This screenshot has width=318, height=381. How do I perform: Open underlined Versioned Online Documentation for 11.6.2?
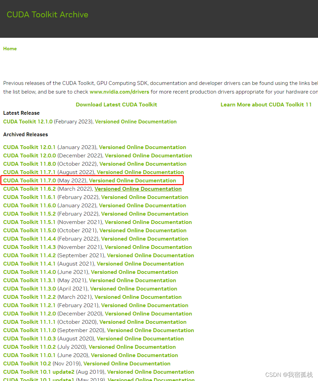138,189
